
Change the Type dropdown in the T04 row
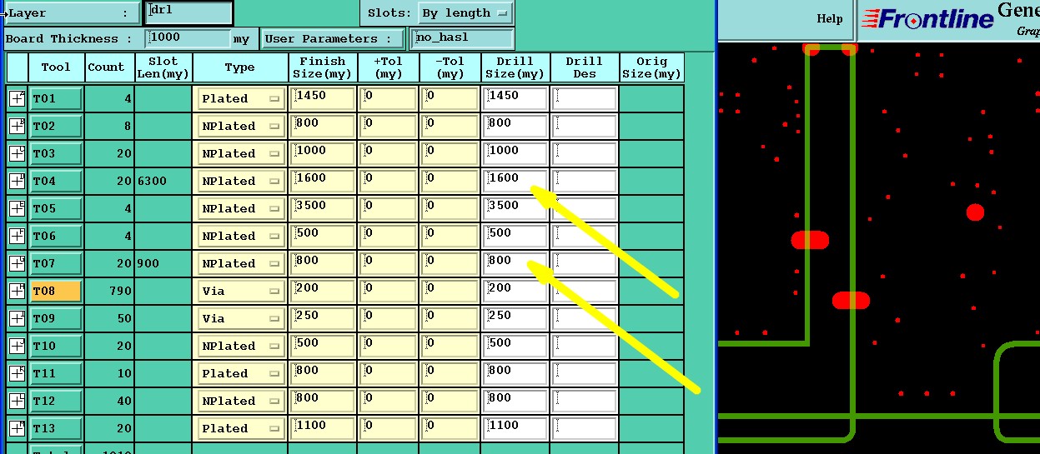[x=241, y=181]
